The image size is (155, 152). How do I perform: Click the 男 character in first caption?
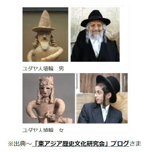click(x=61, y=69)
